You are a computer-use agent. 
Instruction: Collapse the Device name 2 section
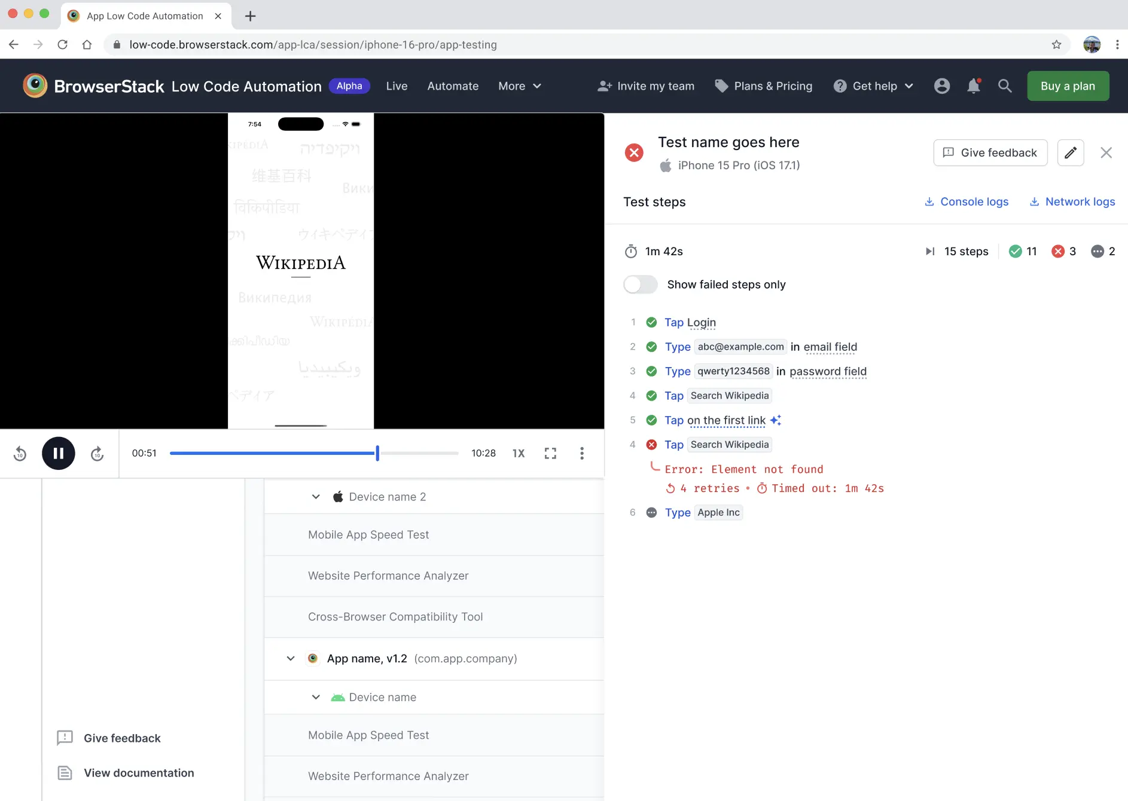point(316,496)
